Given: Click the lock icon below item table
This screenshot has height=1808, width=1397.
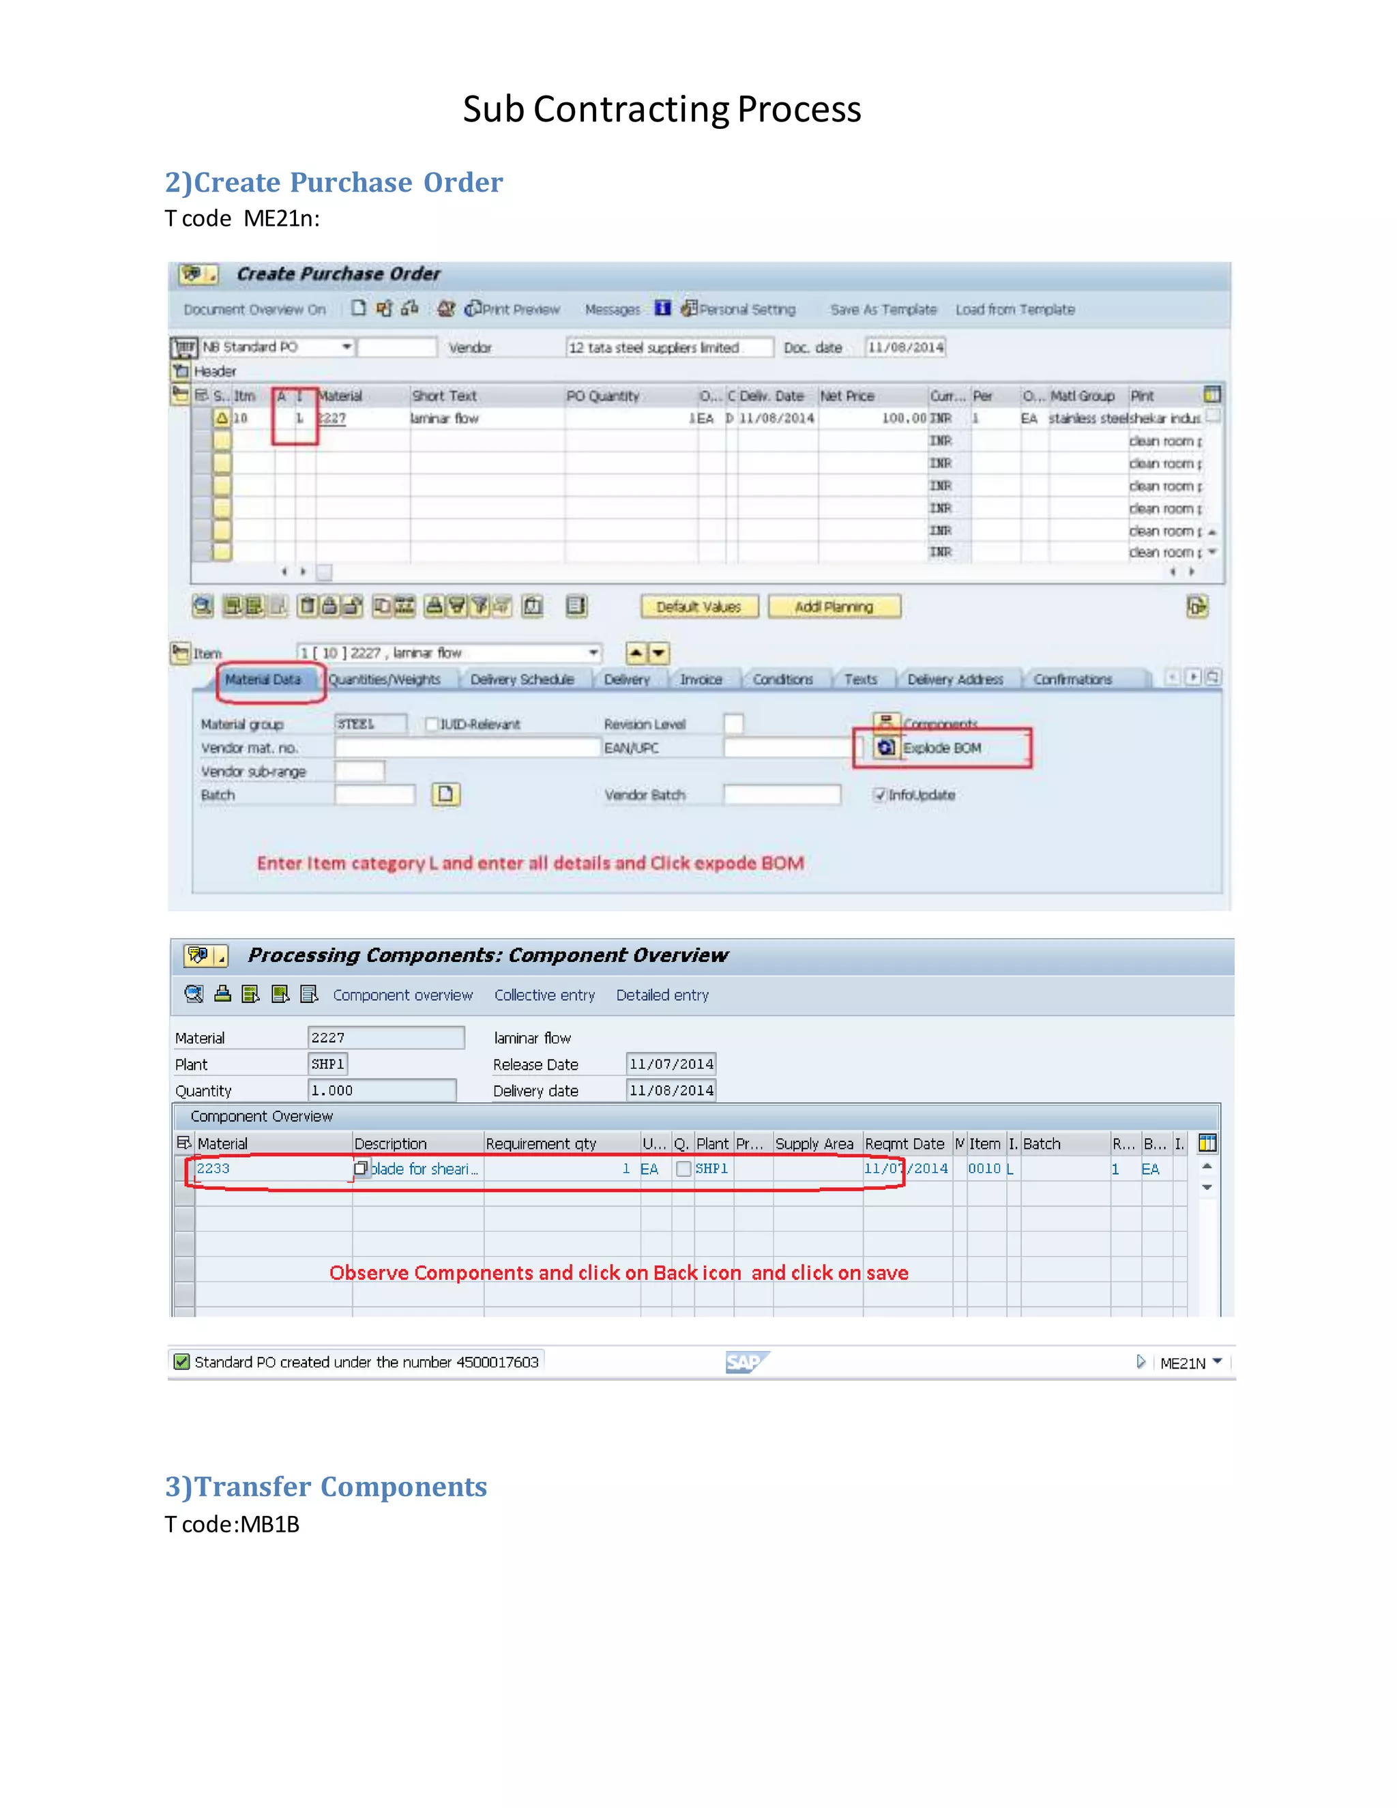Looking at the screenshot, I should coord(329,606).
